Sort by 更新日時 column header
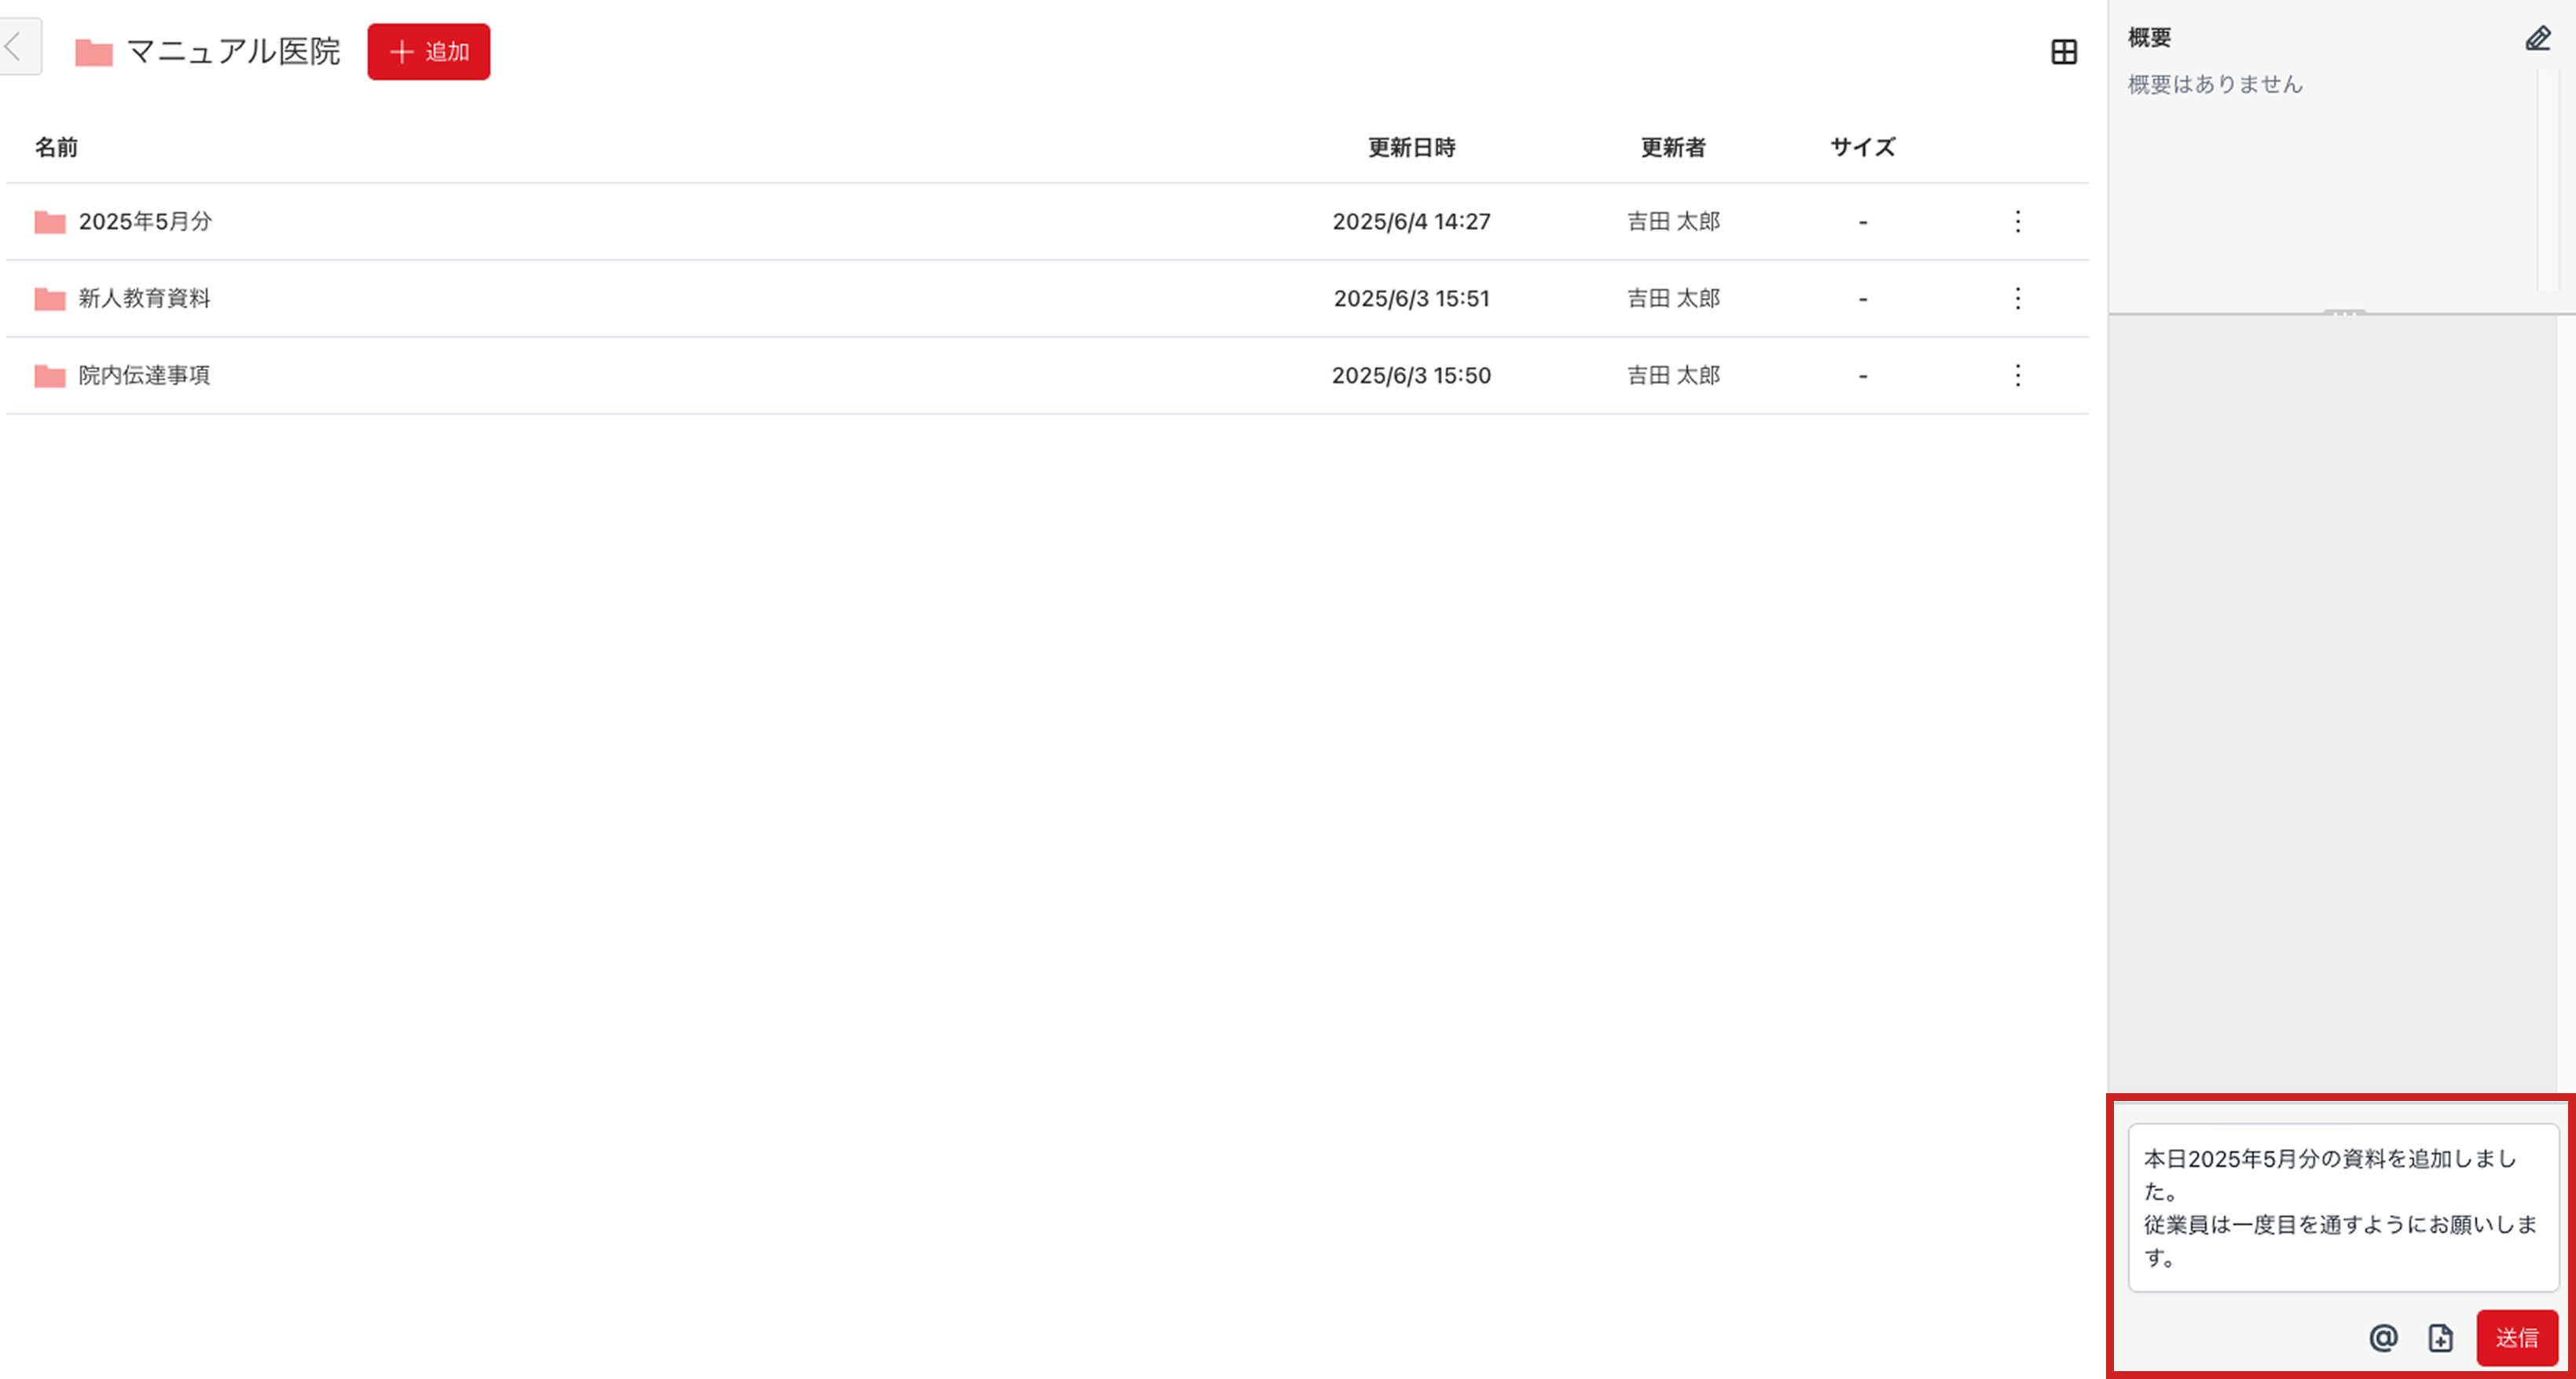Screen dimensions: 2576x1379 tap(1411, 147)
